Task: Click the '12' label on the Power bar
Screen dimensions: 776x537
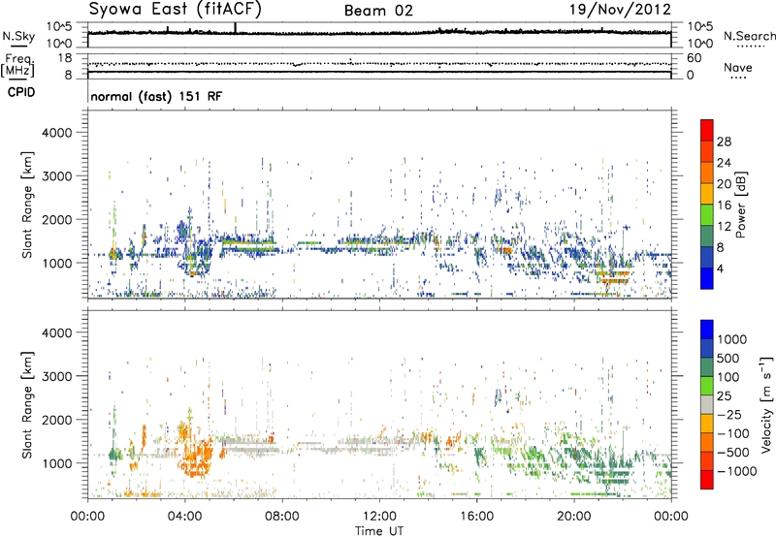Action: pyautogui.click(x=724, y=227)
